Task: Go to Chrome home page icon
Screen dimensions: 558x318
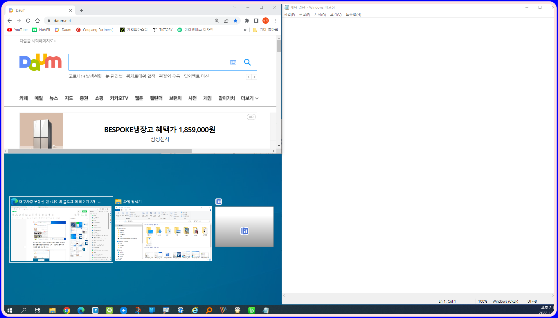Action: [37, 21]
